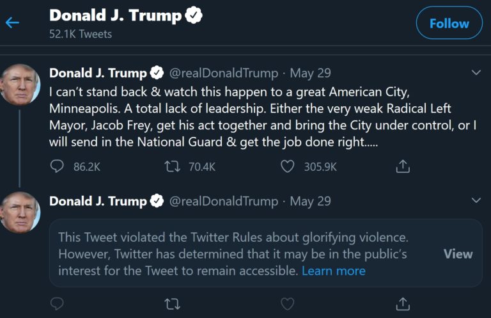Open the first tweet's more options chevron
Viewport: 491px width, 318px height.
click(x=475, y=72)
